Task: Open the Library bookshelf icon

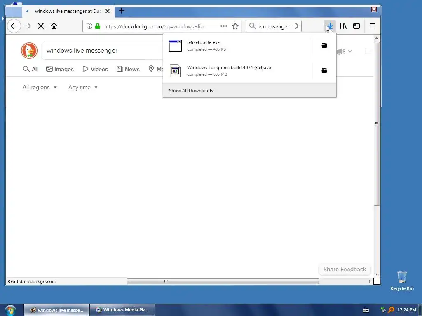Action: coord(343,26)
